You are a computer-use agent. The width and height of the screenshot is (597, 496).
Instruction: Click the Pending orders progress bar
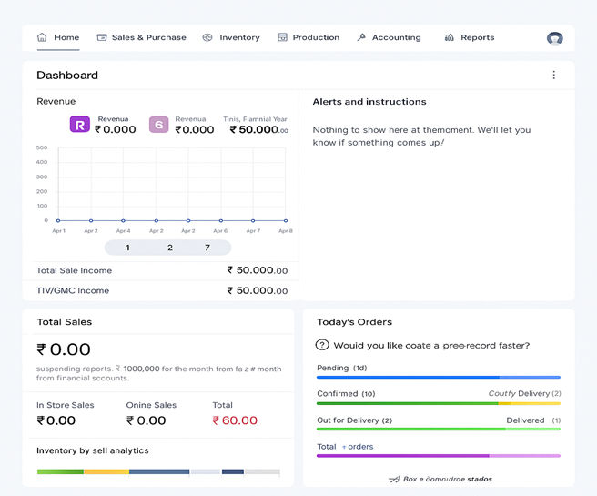click(438, 377)
